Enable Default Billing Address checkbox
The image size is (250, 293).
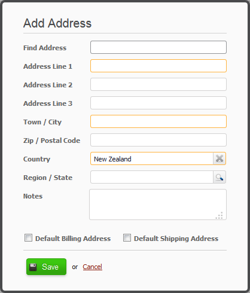coord(28,238)
